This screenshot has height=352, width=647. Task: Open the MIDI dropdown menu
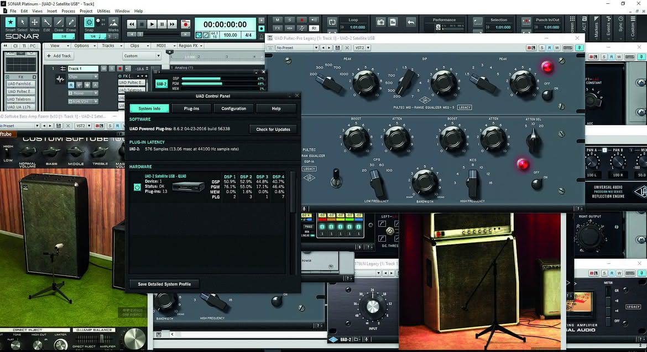(x=165, y=46)
